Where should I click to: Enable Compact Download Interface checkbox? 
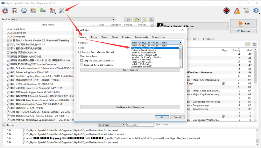(x=82, y=61)
